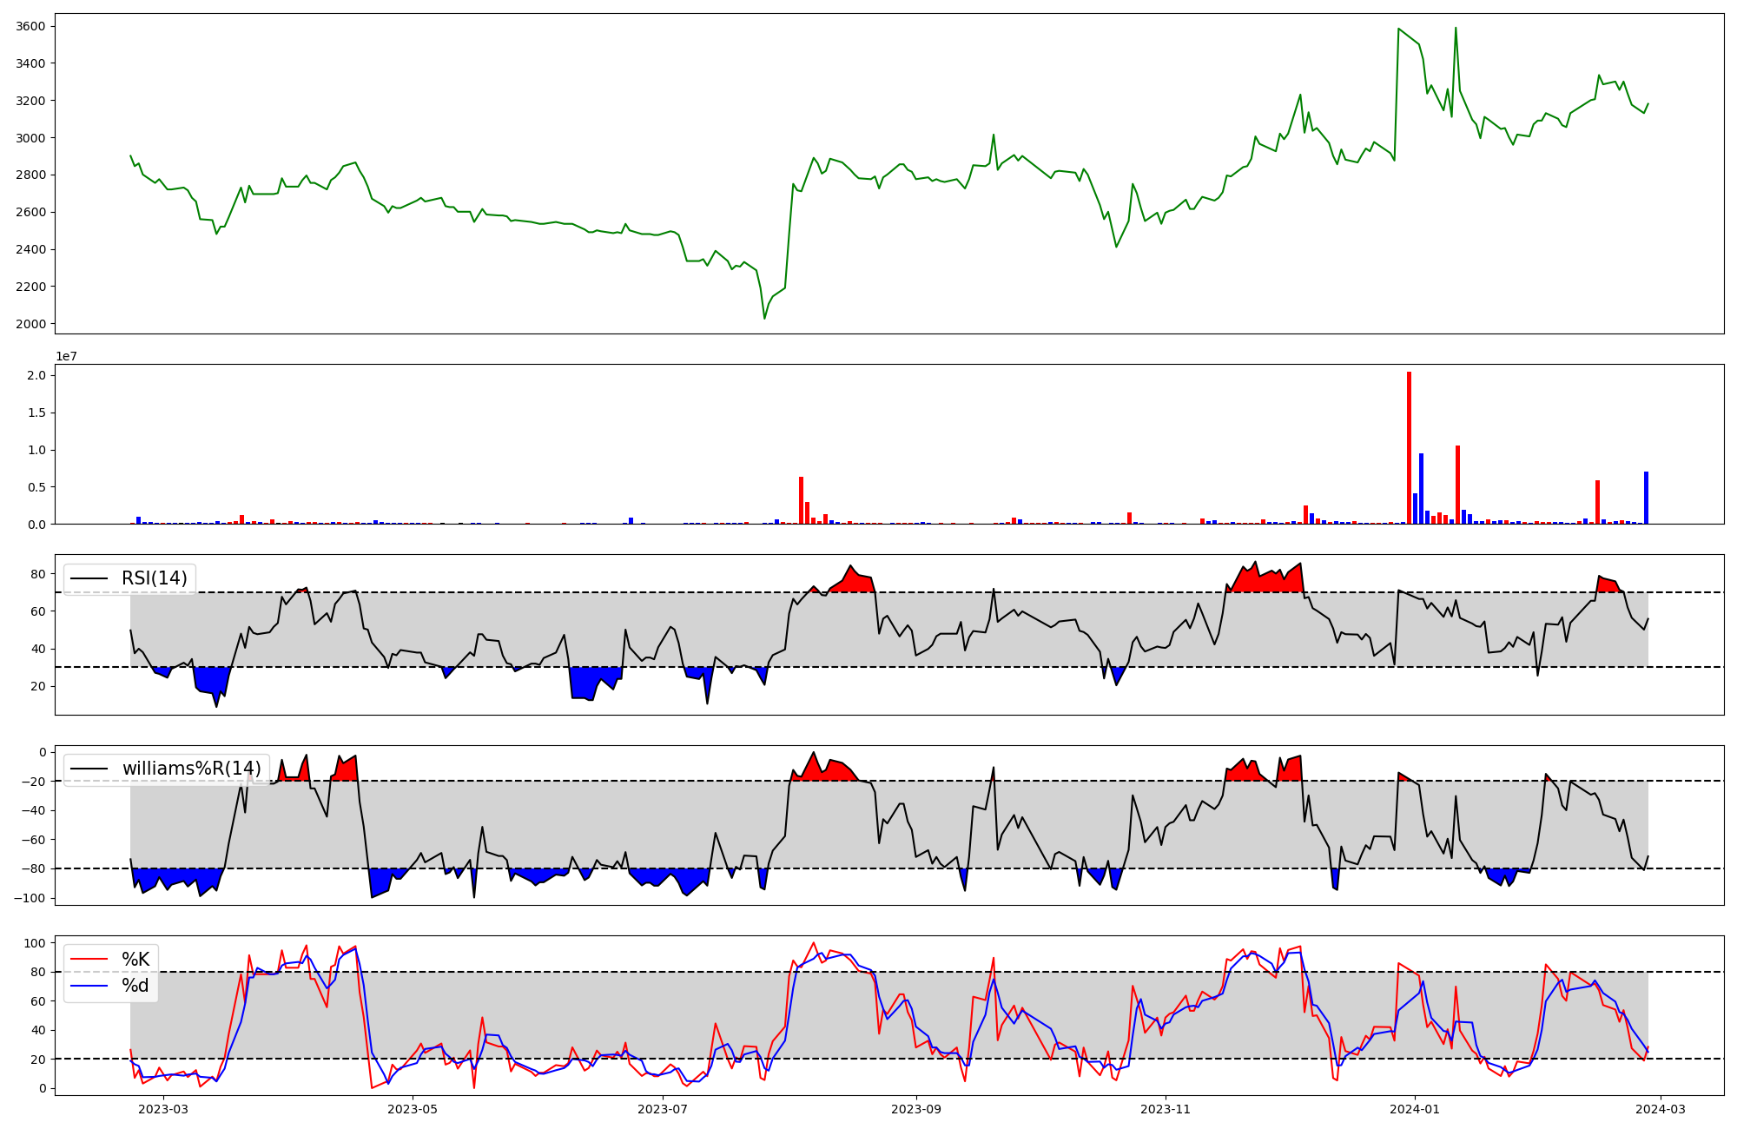
Task: Select the 2023-11 date axis label
Action: (1165, 1109)
